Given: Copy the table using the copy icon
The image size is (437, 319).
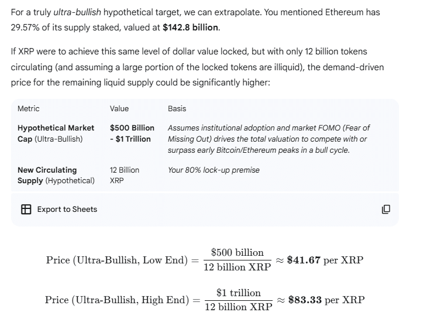Looking at the screenshot, I should [x=386, y=209].
